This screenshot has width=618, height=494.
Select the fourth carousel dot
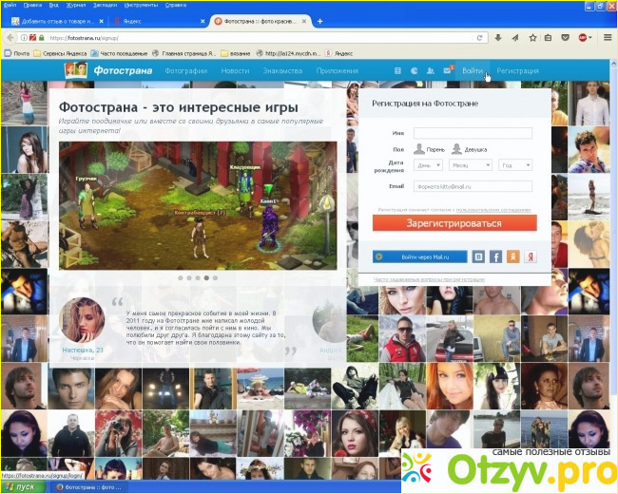[x=206, y=277]
